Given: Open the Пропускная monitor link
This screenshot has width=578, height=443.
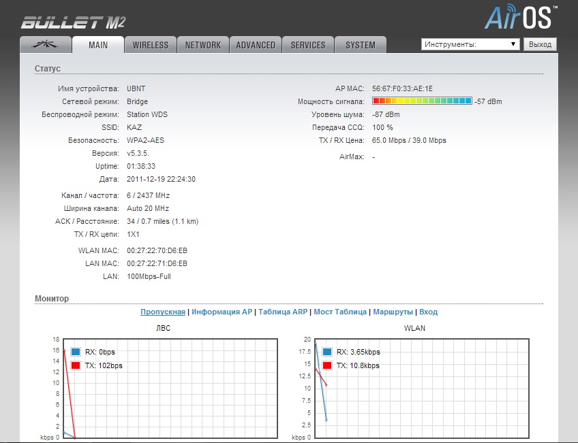Looking at the screenshot, I should (163, 312).
